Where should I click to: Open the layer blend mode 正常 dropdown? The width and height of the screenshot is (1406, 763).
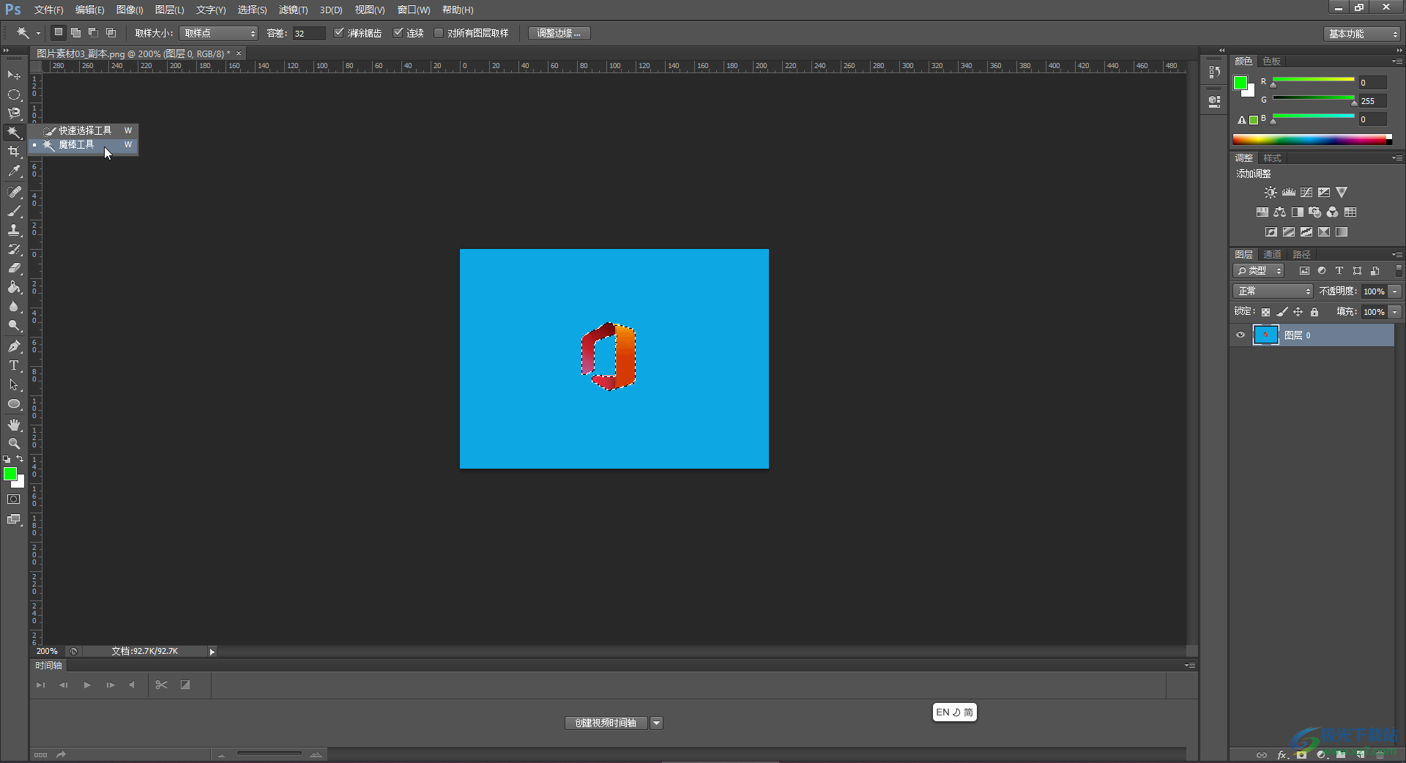(1273, 291)
